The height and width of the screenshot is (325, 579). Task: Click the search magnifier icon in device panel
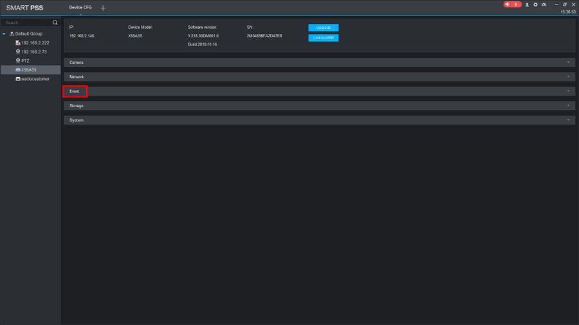(55, 22)
